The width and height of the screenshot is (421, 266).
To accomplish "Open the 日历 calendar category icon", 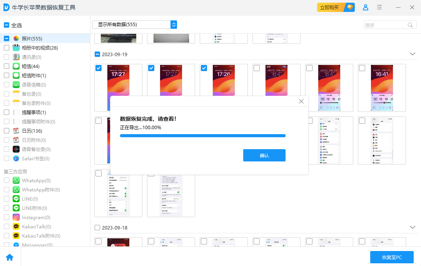I will [x=15, y=131].
